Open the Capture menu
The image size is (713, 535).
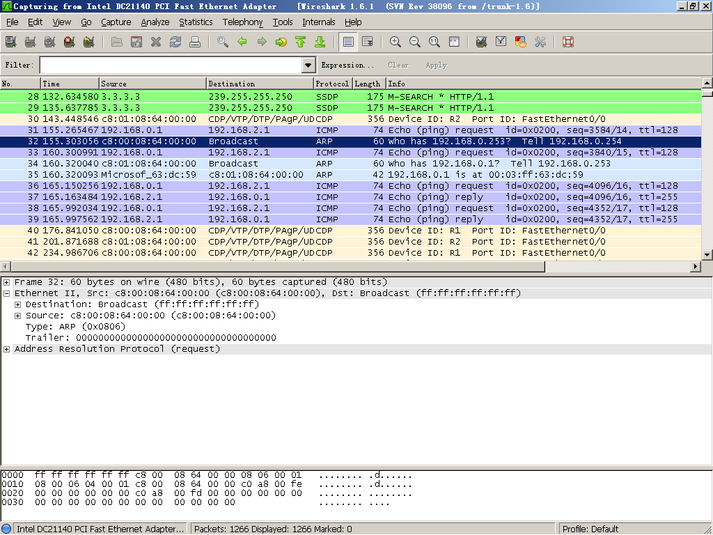(116, 22)
